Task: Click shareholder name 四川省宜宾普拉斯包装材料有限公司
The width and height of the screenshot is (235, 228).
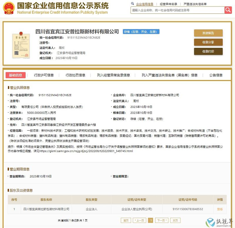Action: click(46, 209)
